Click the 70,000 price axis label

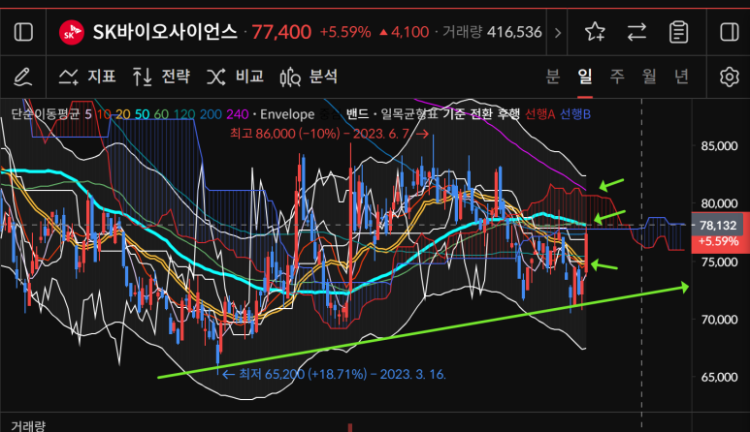tap(719, 320)
